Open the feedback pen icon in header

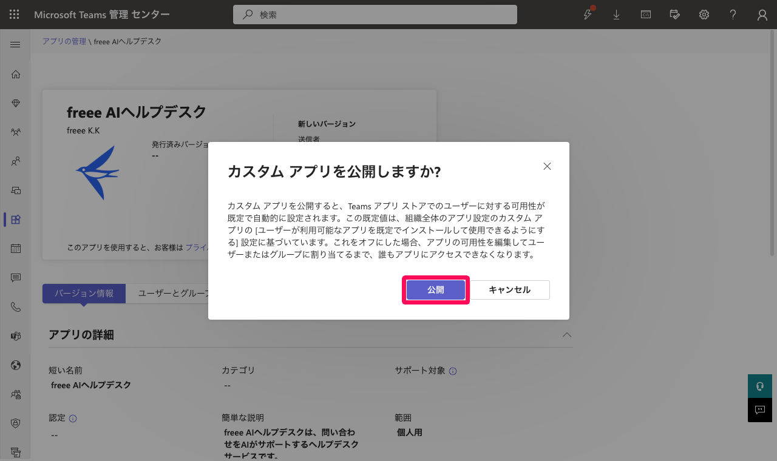[675, 15]
